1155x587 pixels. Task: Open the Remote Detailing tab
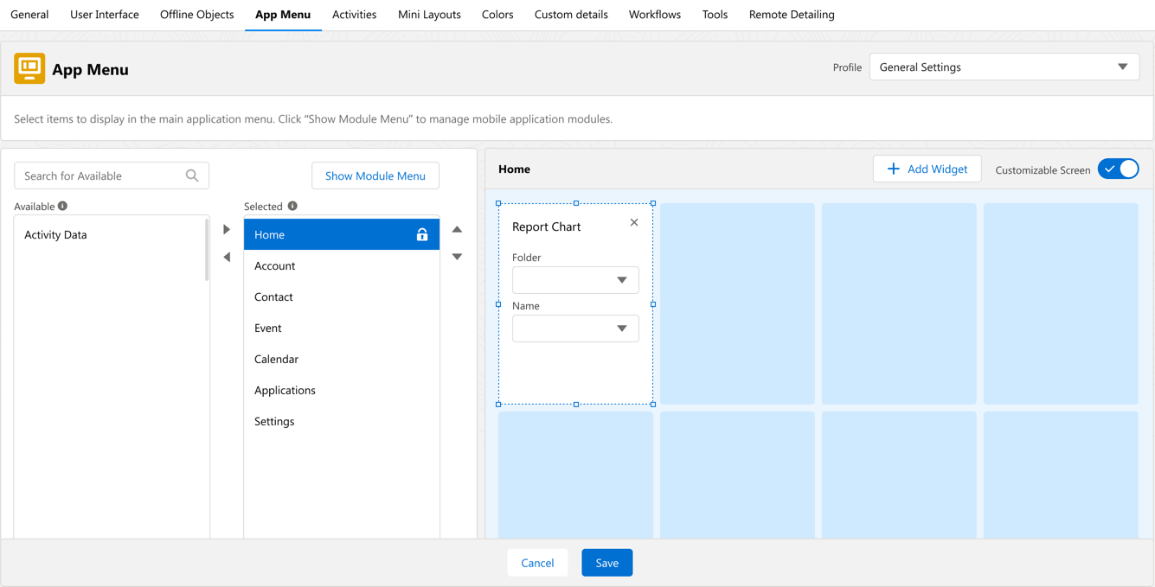791,15
